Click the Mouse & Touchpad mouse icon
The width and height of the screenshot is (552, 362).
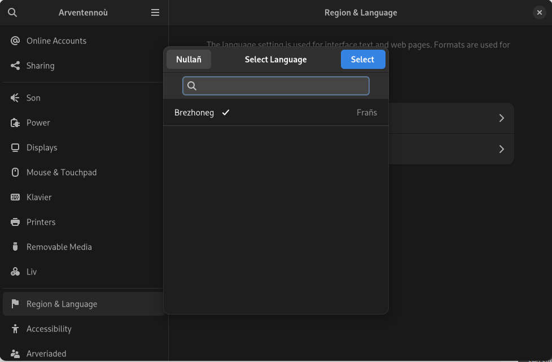[15, 172]
